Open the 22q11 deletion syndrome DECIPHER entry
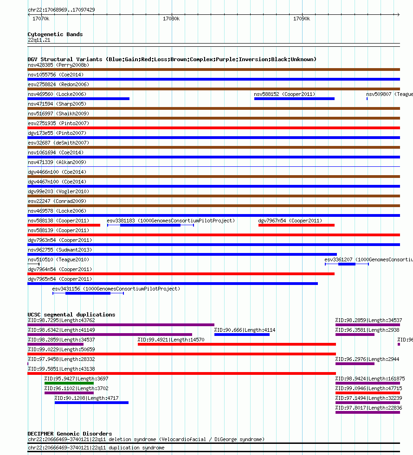 coord(146,439)
